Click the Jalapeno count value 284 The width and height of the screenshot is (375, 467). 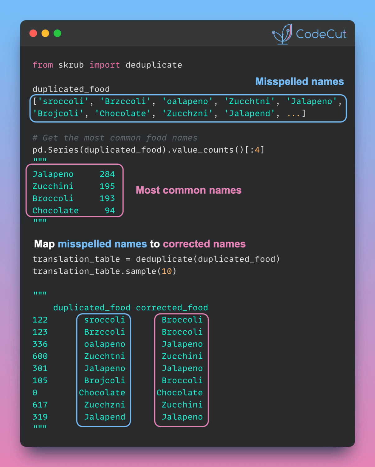point(107,174)
